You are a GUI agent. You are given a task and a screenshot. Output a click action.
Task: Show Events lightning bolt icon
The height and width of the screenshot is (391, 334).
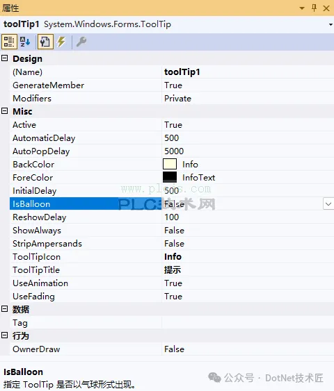tap(61, 42)
